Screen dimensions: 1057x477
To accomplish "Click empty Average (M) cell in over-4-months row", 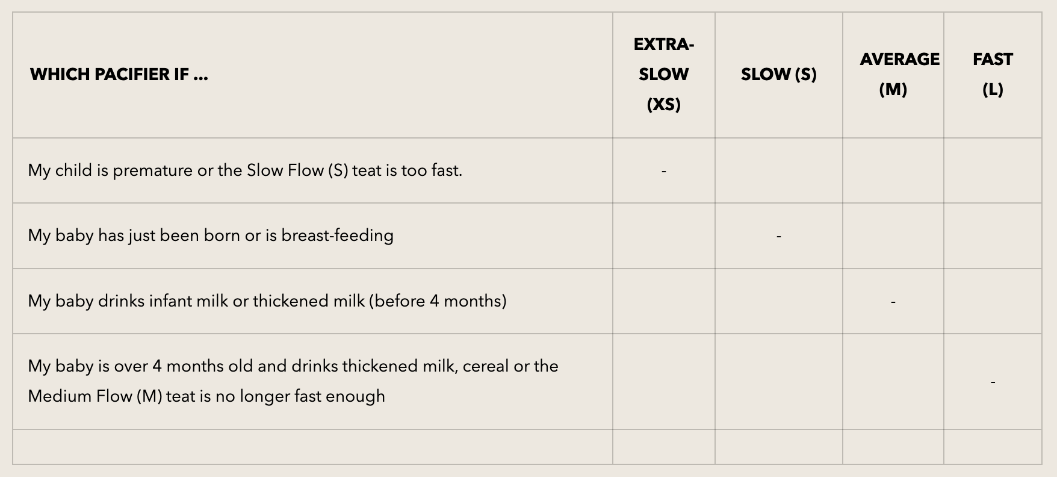I will (893, 381).
